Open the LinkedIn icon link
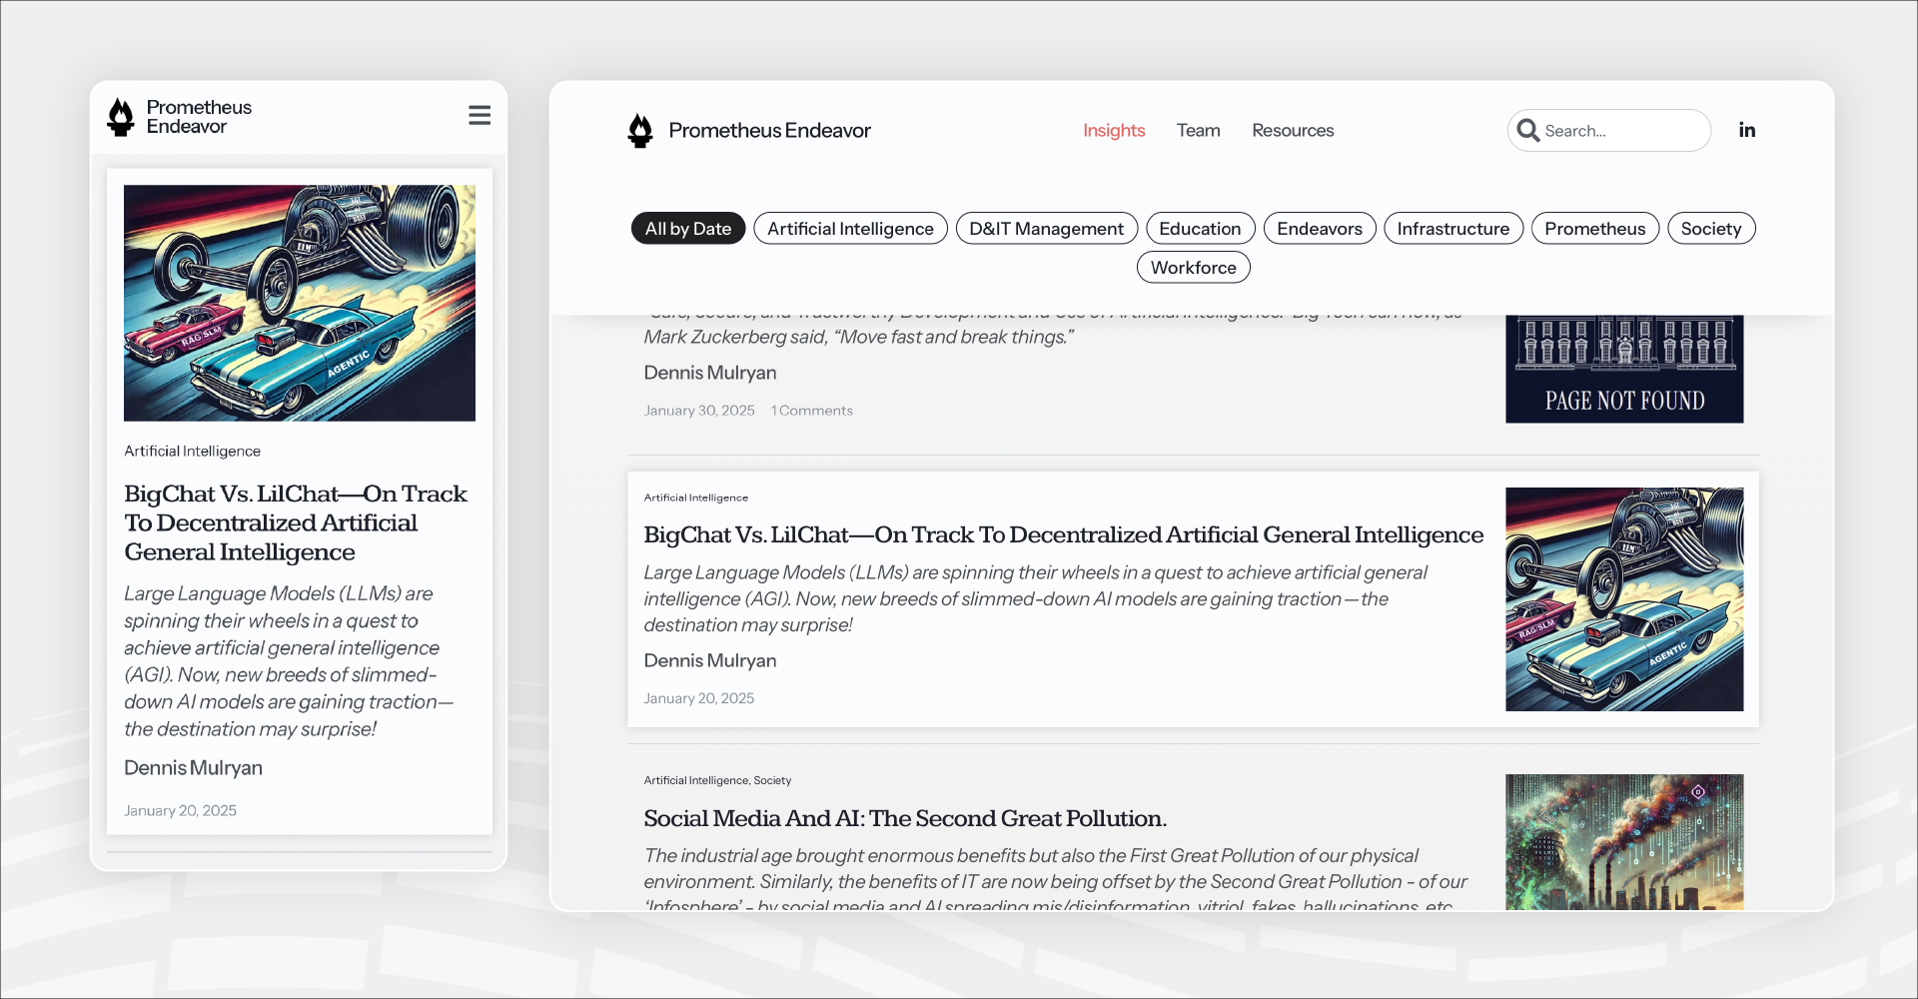This screenshot has width=1918, height=999. pyautogui.click(x=1746, y=130)
